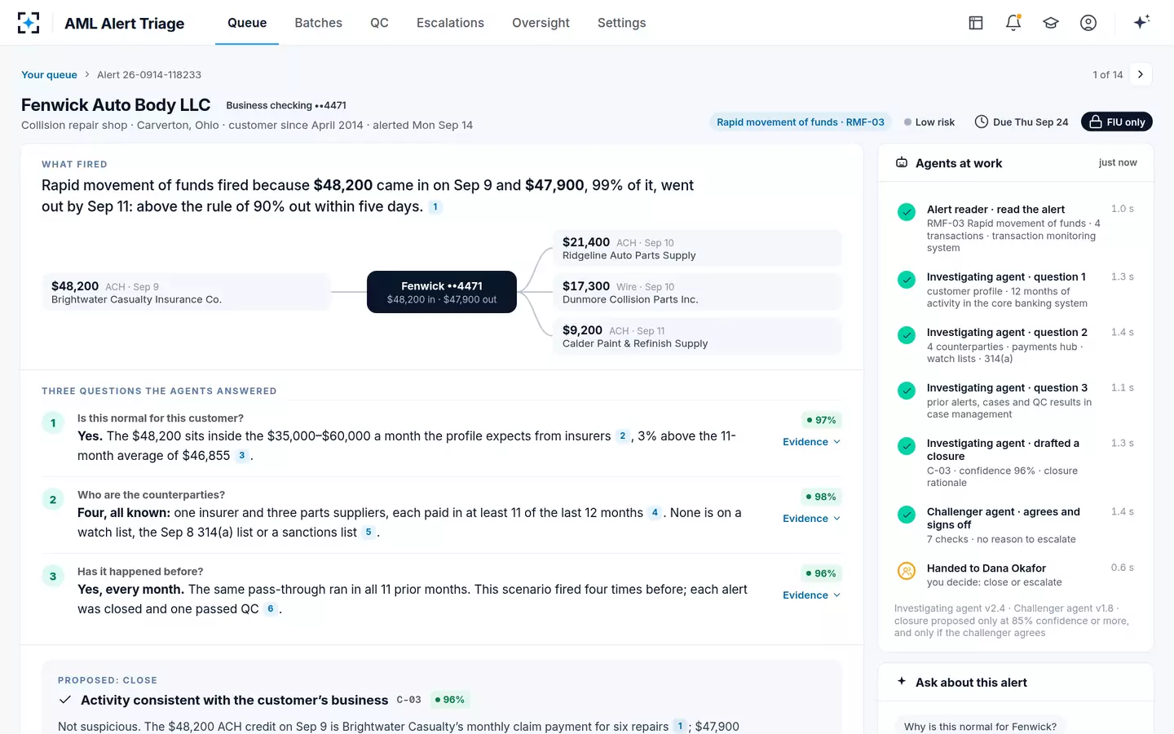Open citation 4 after last 12 months

(655, 513)
